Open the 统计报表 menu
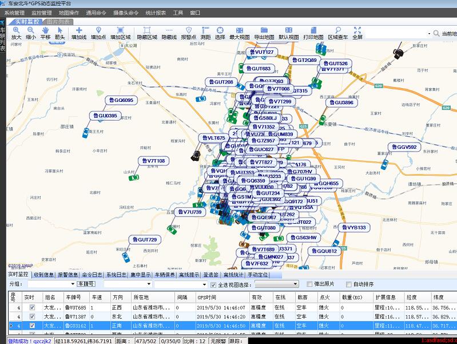457x344 pixels. (x=156, y=13)
